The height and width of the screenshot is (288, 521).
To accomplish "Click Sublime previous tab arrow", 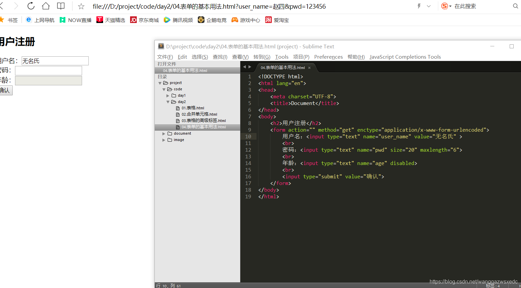I will [x=244, y=67].
